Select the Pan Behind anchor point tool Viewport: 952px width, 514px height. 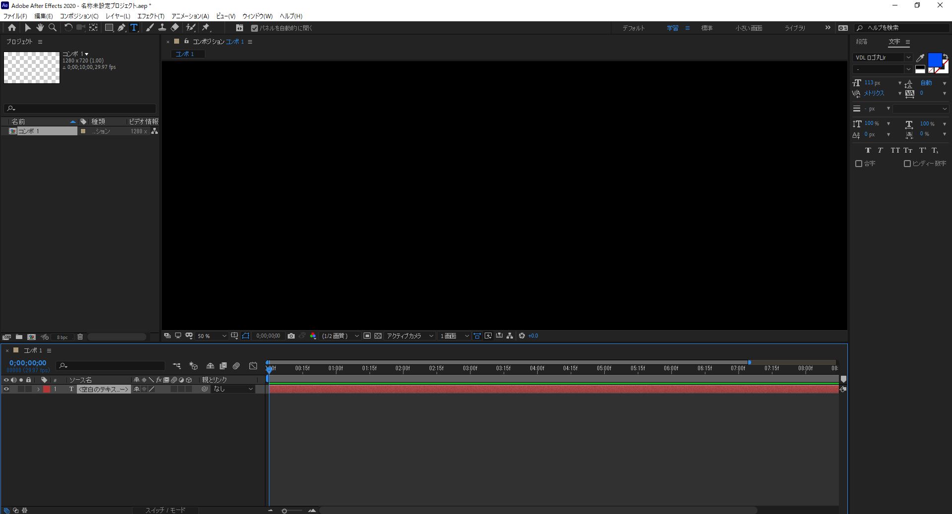(93, 28)
